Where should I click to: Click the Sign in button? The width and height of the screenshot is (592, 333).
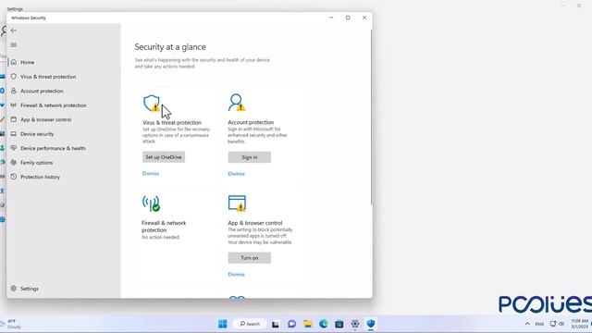pos(249,157)
